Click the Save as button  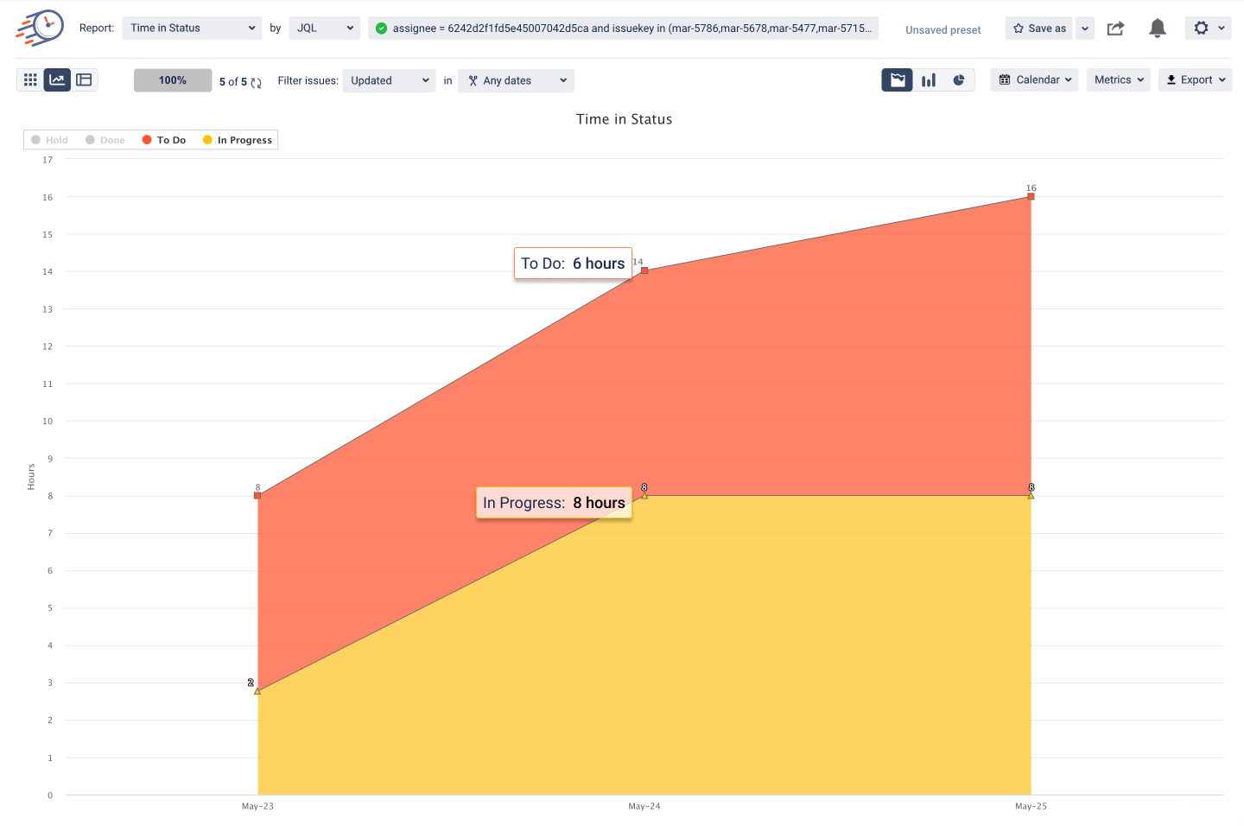[1039, 29]
